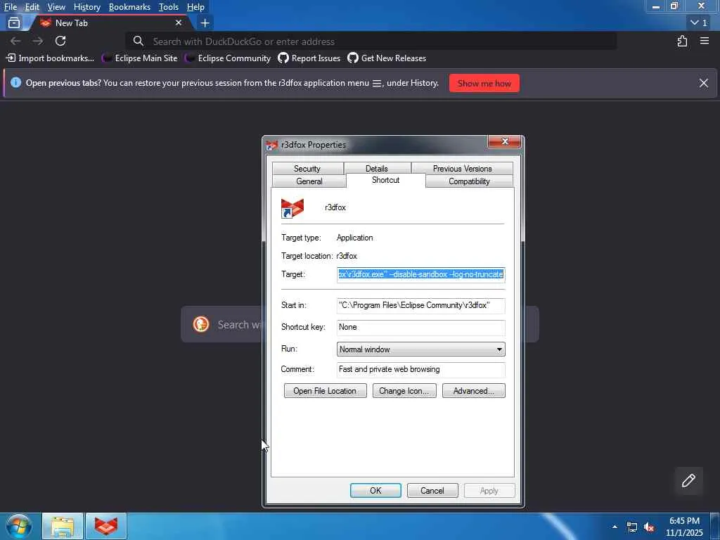720x540 pixels.
Task: Open Import bookmarks bookmark item
Action: [x=50, y=58]
